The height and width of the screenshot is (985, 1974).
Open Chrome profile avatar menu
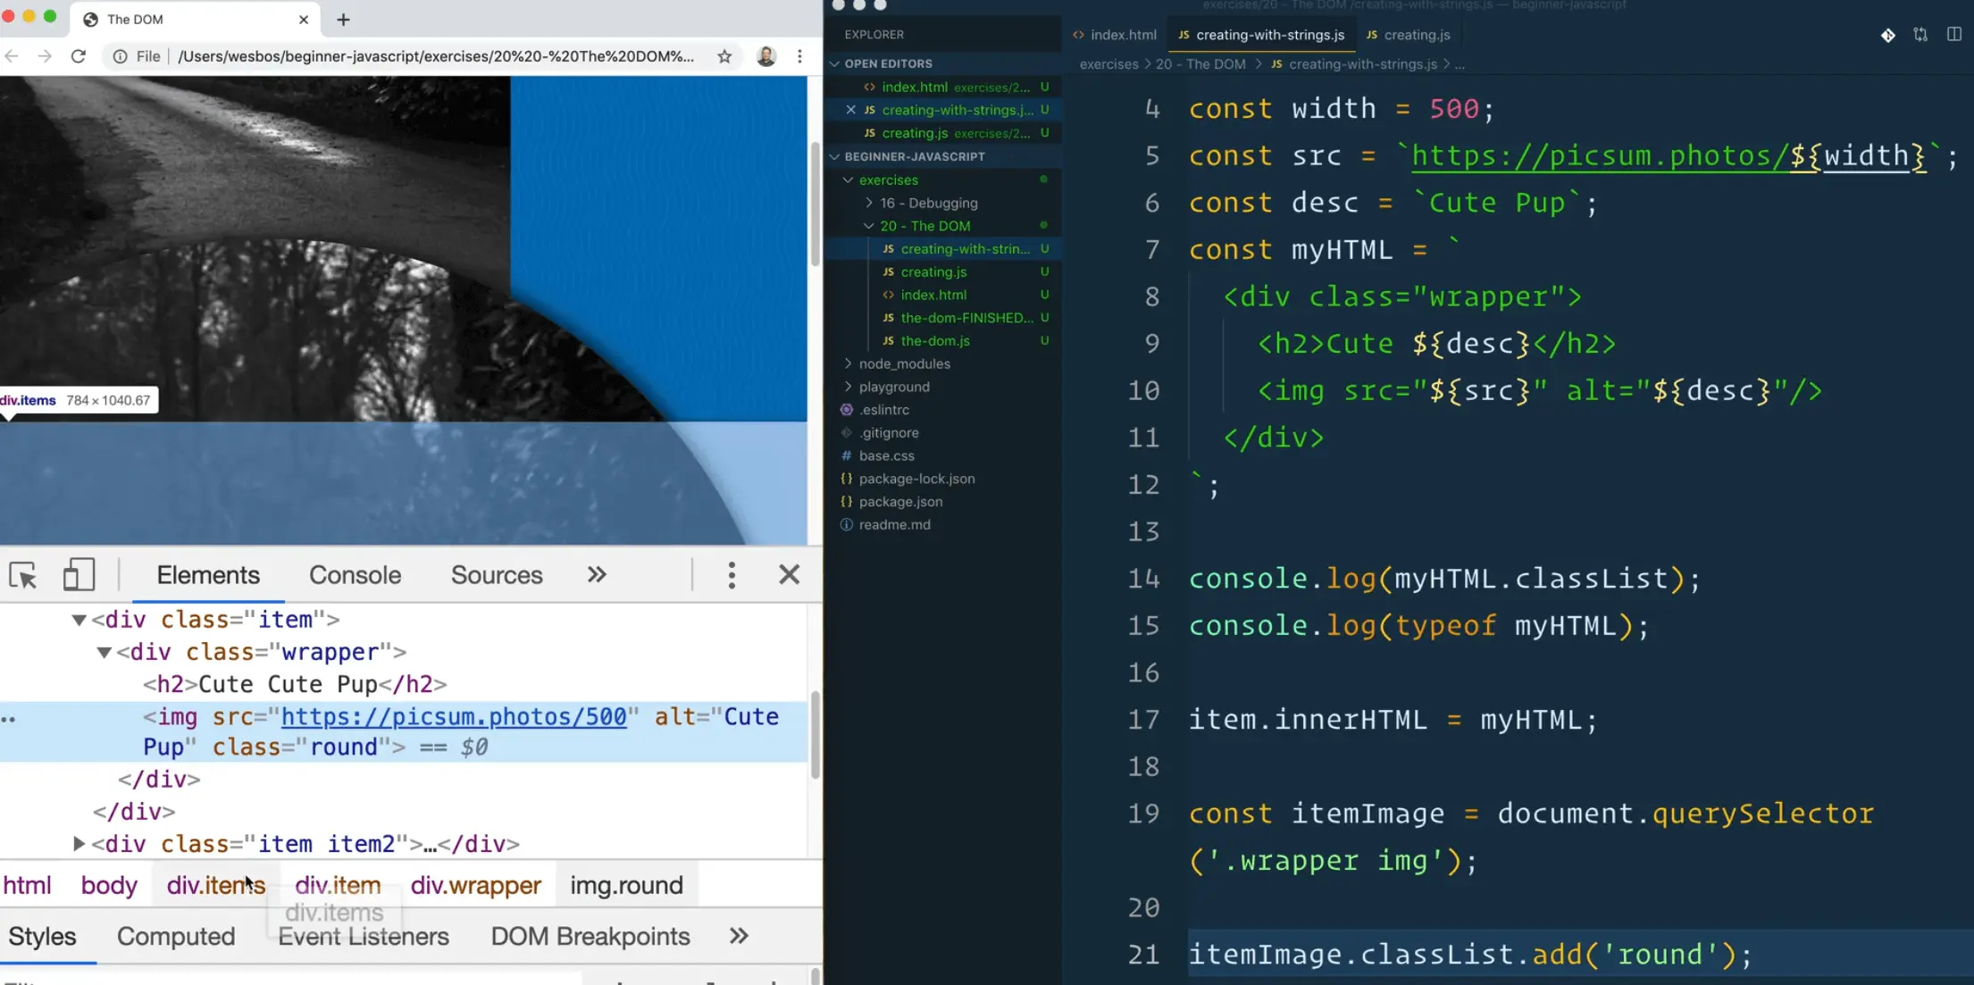coord(765,56)
